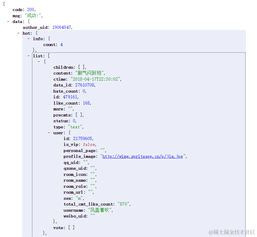Image resolution: width=257 pixels, height=237 pixels.
Task: Click the count value 4
Action: (61, 45)
